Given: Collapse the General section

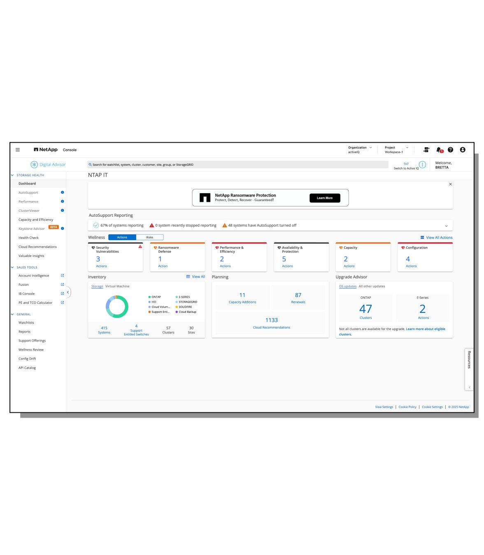Looking at the screenshot, I should (12, 314).
